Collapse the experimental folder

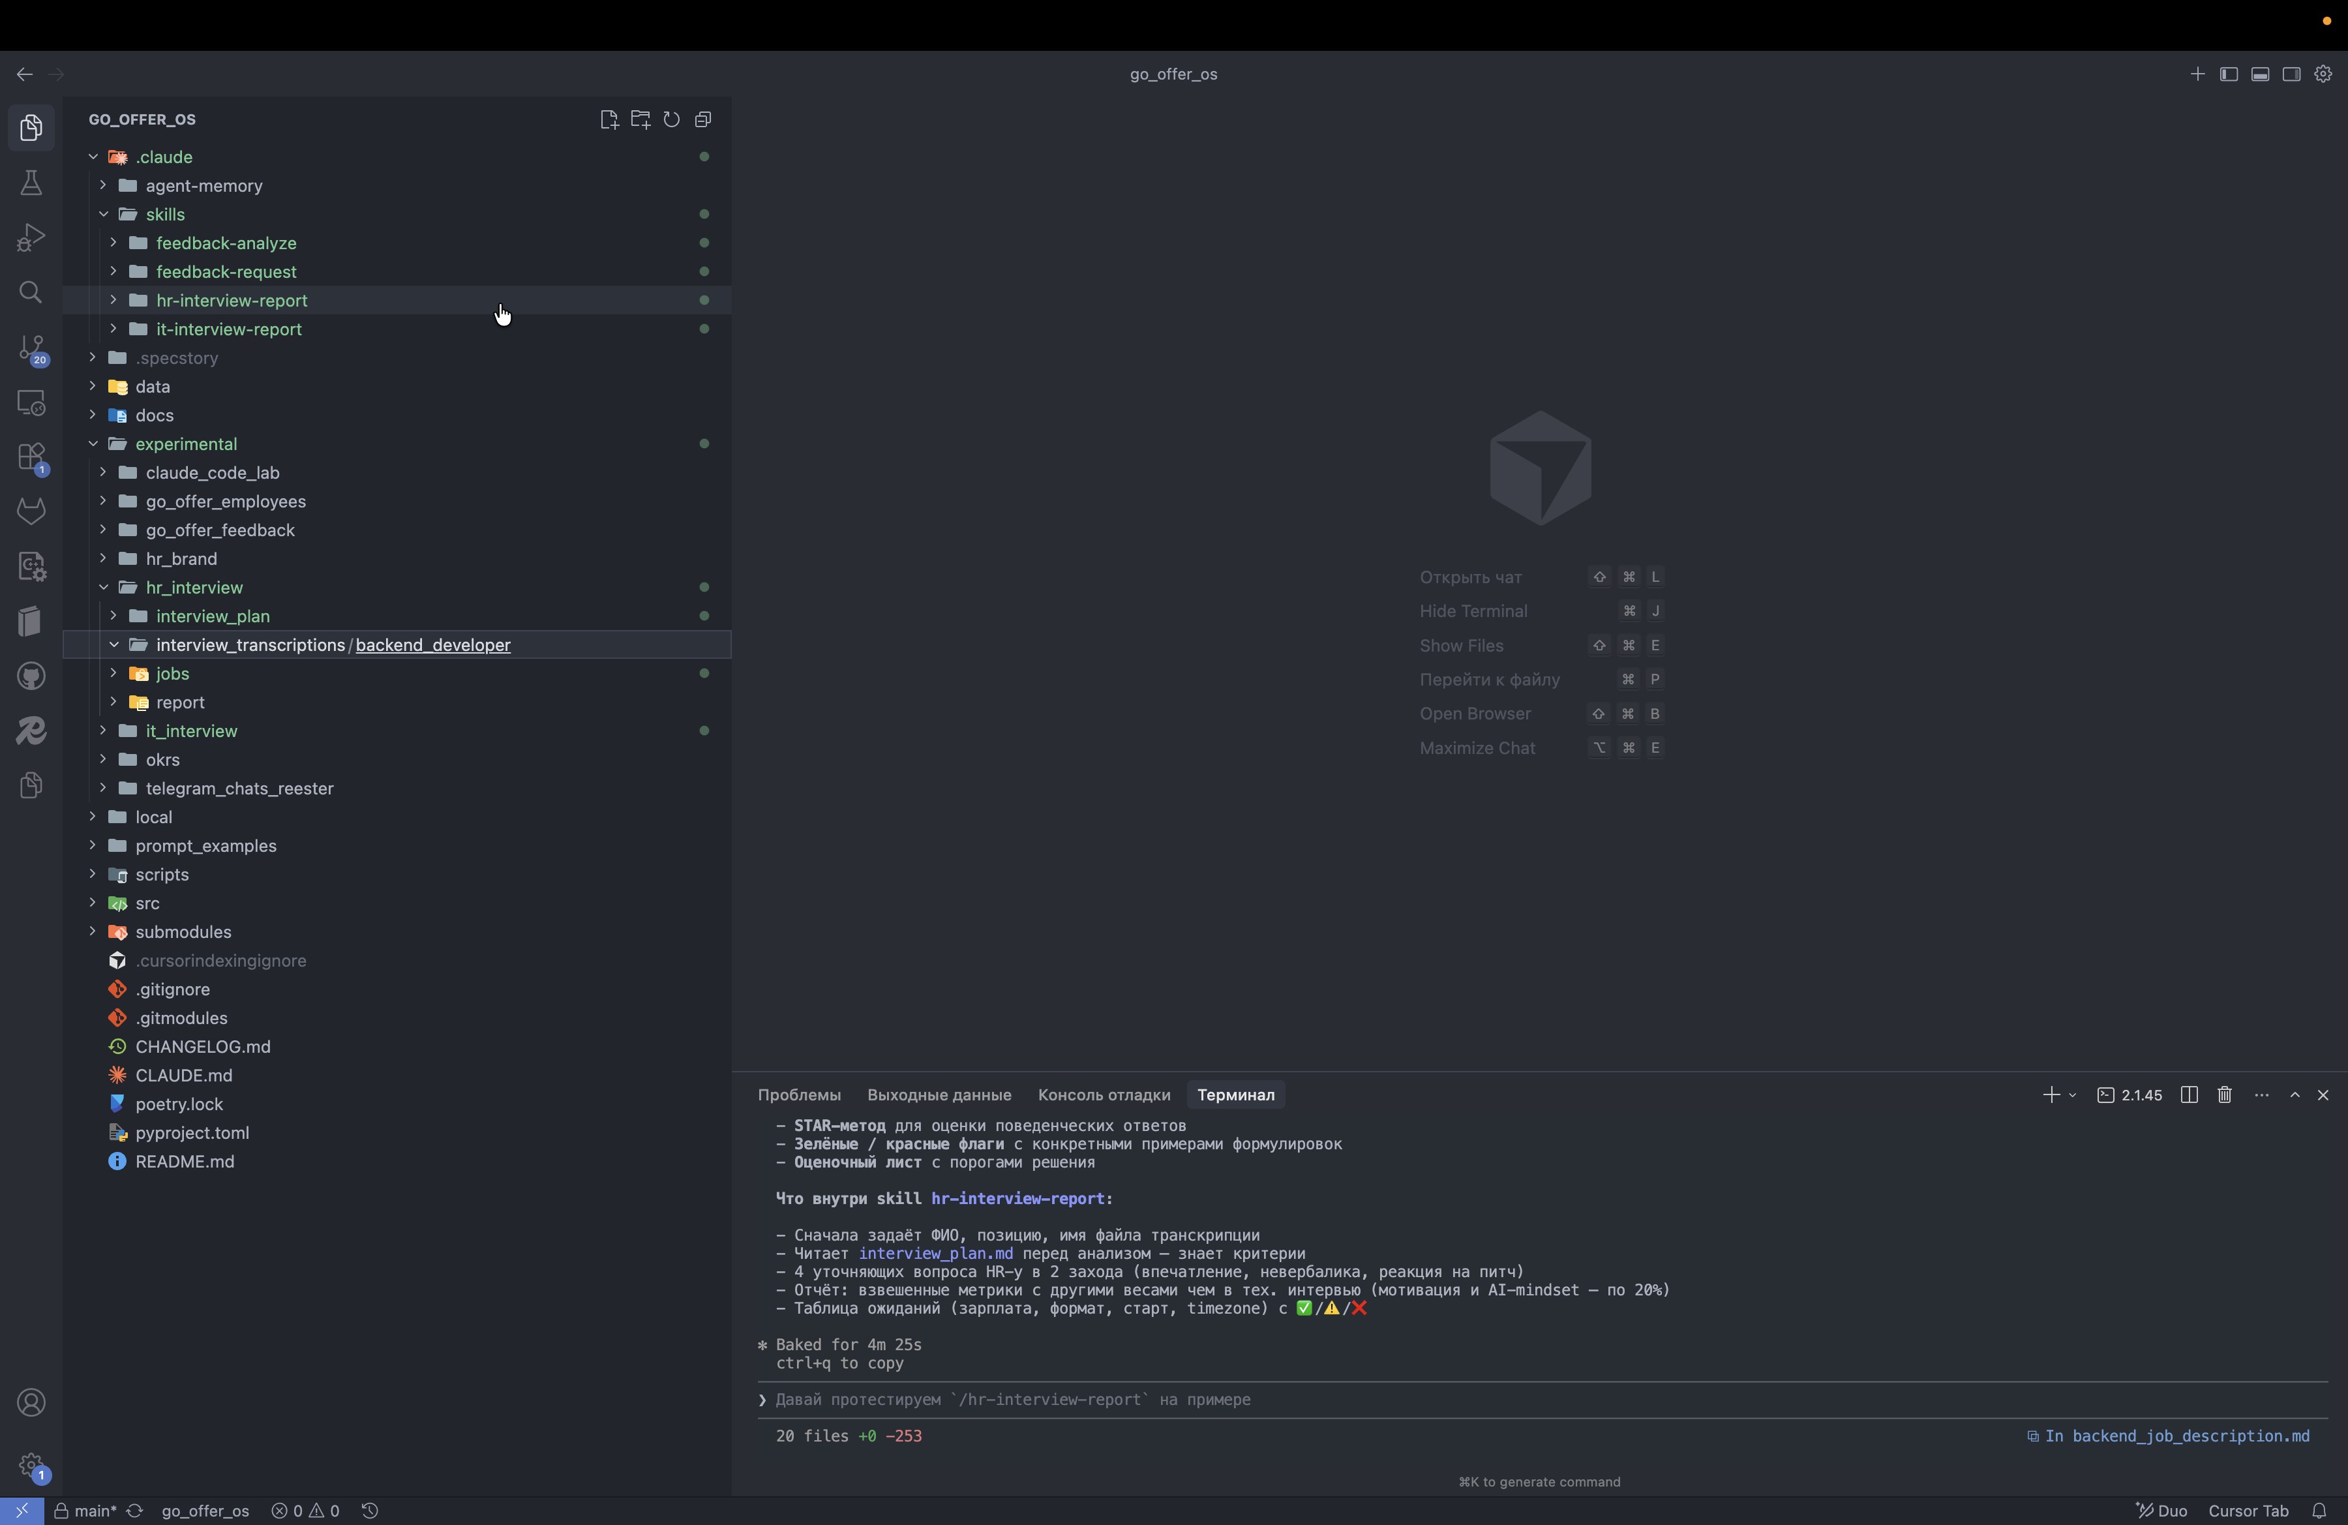[185, 444]
